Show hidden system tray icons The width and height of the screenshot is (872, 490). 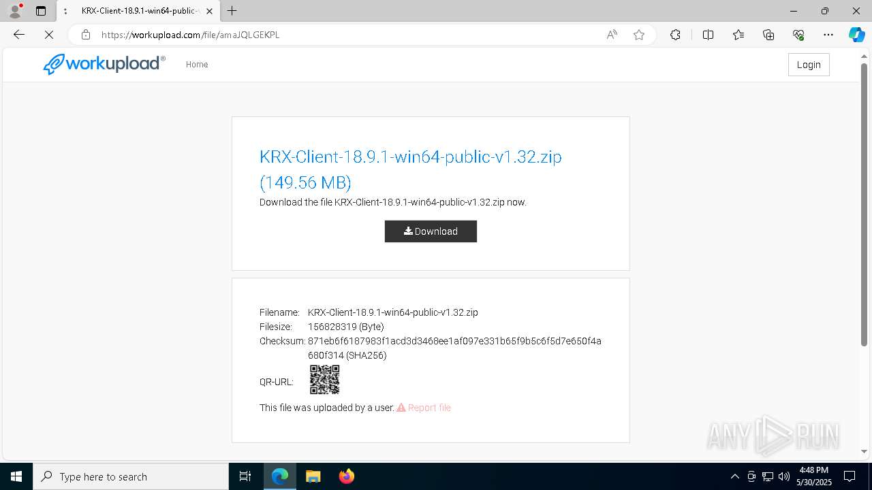[x=734, y=476]
